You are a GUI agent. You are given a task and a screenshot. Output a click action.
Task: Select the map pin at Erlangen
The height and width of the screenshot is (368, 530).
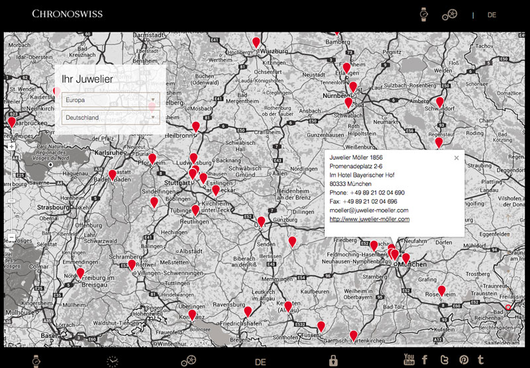[346, 68]
